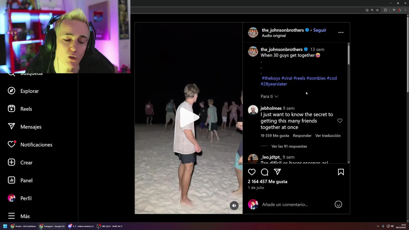409x230 pixels.
Task: Open Más menu in sidebar
Action: click(19, 216)
